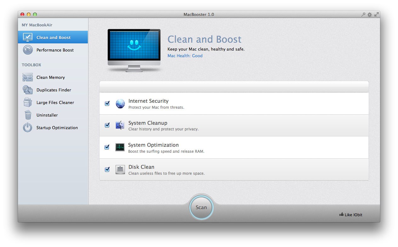Click the smiling iMac image
This screenshot has height=247, width=398.
[x=134, y=50]
